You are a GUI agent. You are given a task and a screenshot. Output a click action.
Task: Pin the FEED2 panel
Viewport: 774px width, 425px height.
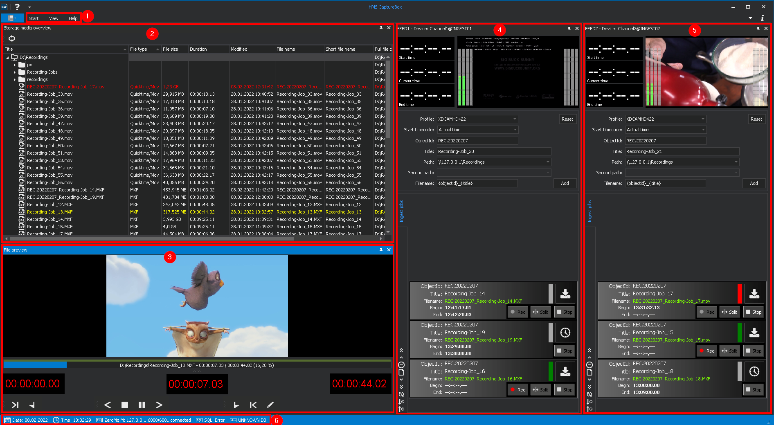tap(758, 29)
